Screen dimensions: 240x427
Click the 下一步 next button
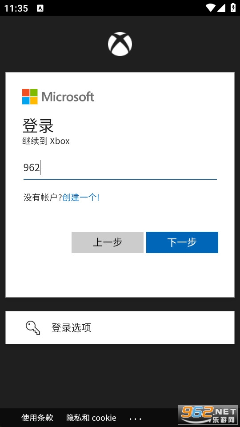coord(182,242)
